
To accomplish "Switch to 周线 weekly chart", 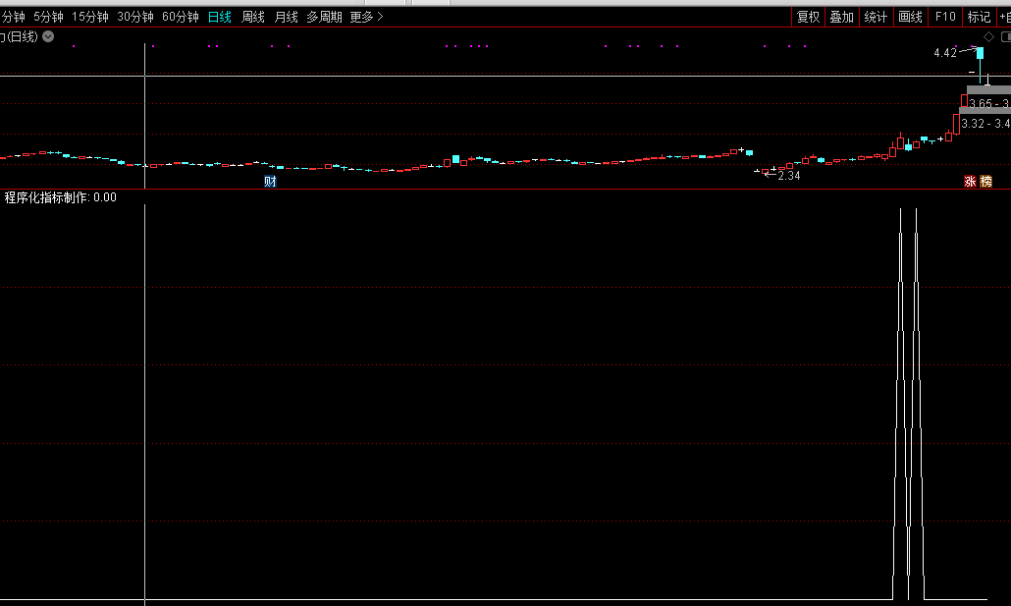I will point(253,17).
